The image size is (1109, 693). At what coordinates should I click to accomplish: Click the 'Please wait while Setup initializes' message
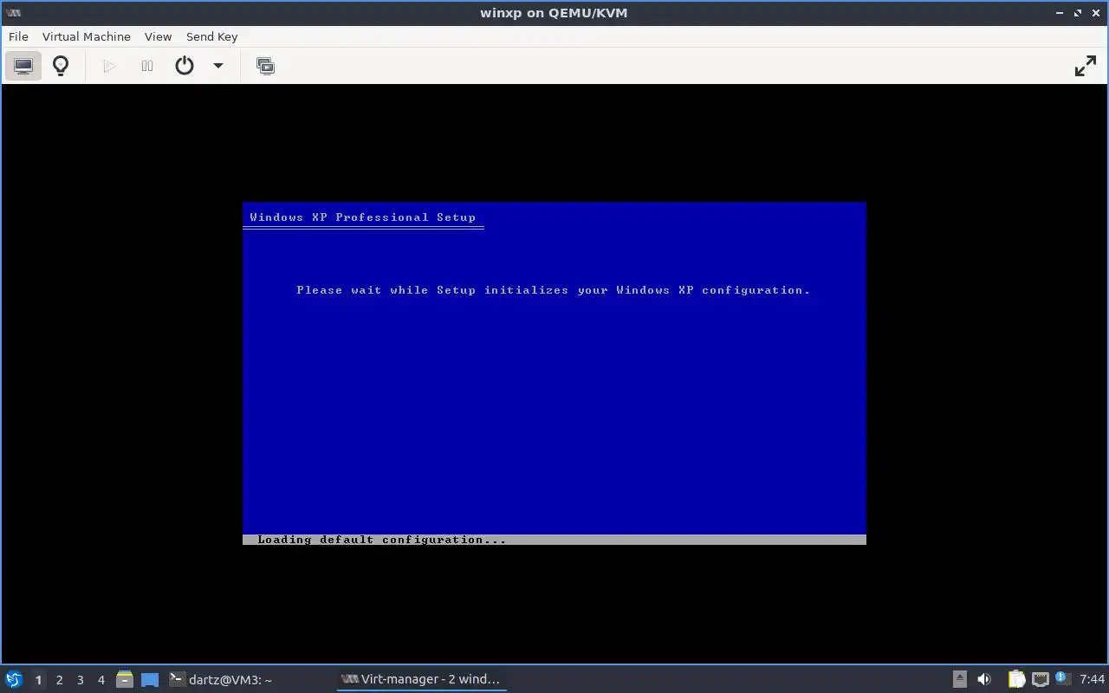(553, 290)
